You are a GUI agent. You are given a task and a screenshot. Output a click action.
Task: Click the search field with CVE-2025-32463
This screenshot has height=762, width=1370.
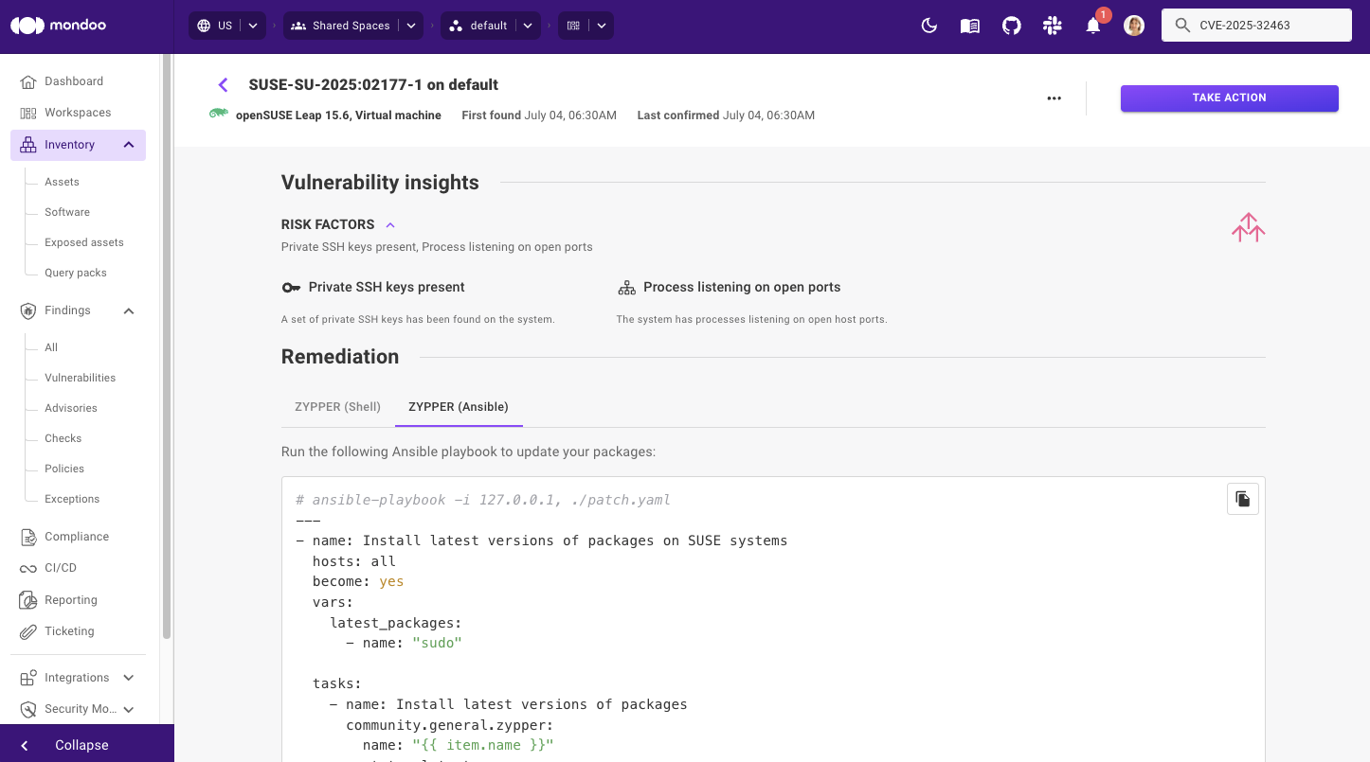point(1256,26)
